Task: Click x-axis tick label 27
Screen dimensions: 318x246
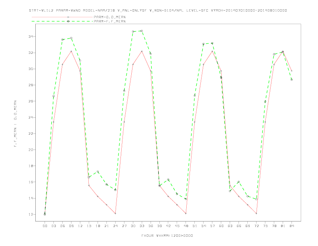Action: tap(124, 226)
